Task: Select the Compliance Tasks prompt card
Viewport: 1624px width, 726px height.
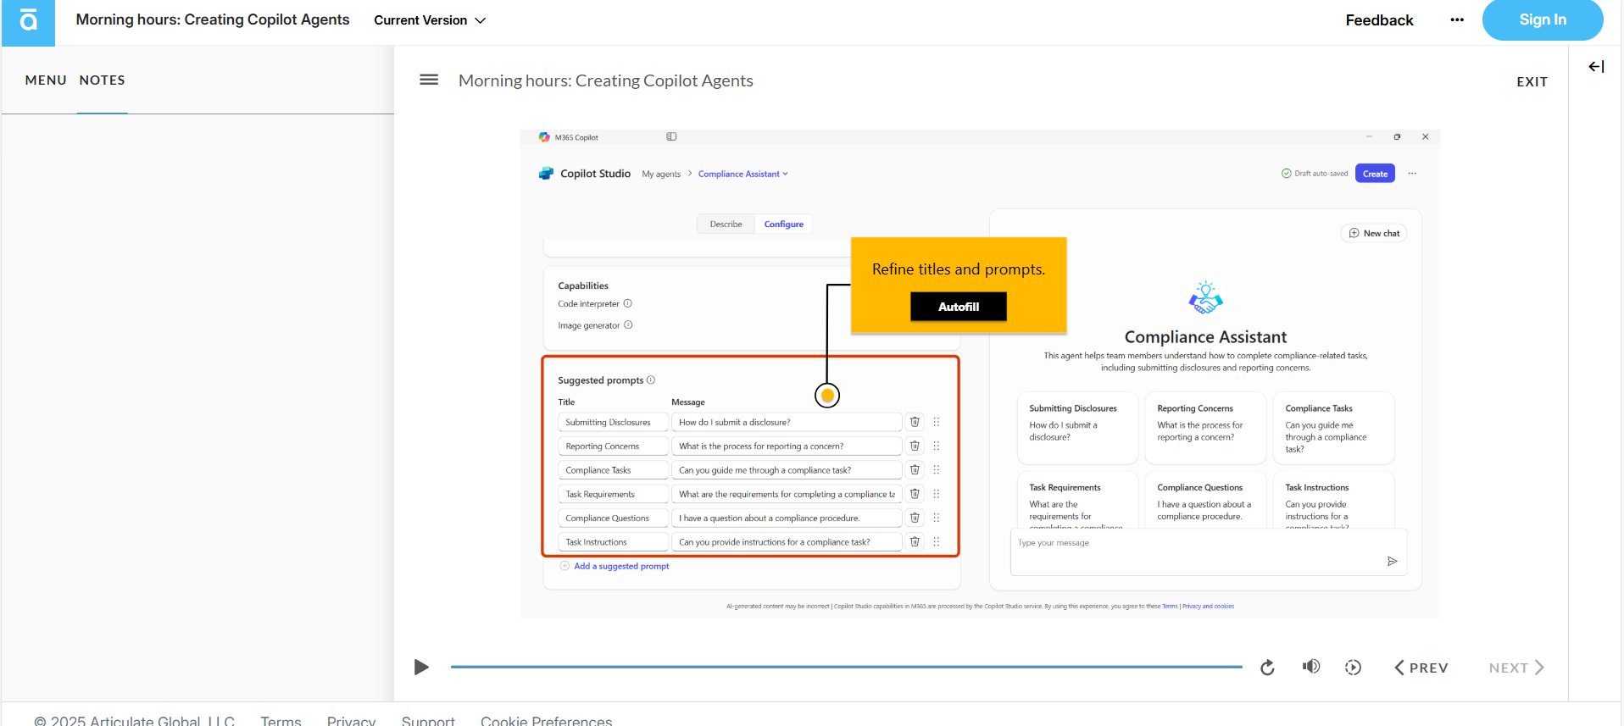Action: coord(1333,428)
